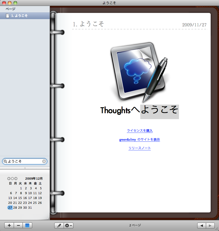Click the pencil edit button

pyautogui.click(x=59, y=225)
